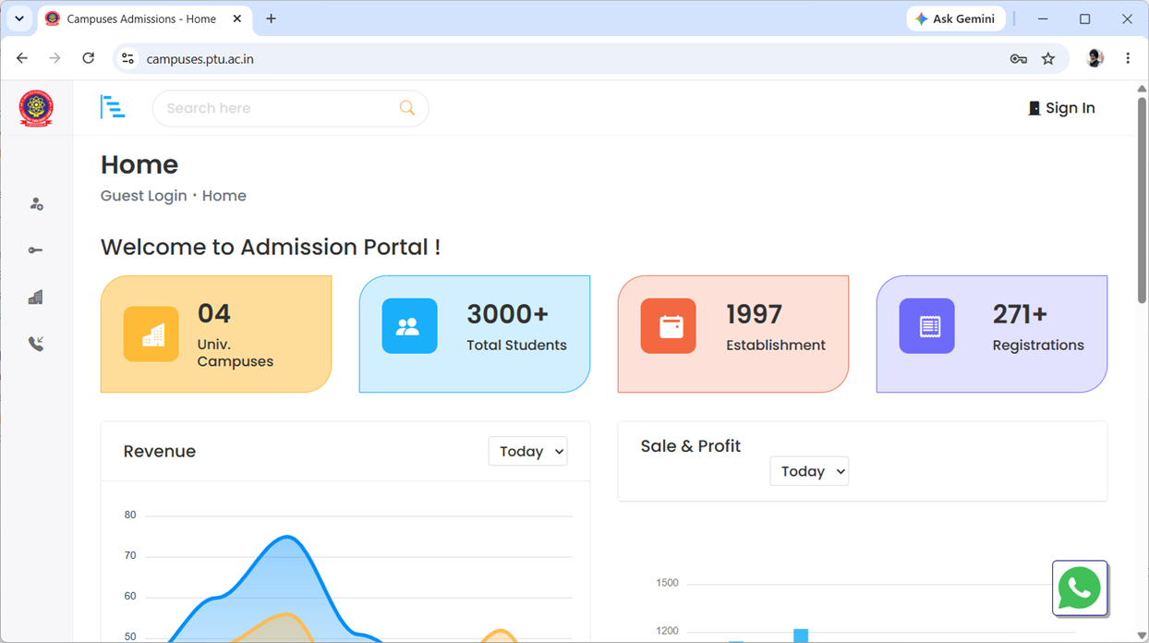Click the Guest Login breadcrumb
Screen dimensions: 1149x643
click(x=144, y=196)
